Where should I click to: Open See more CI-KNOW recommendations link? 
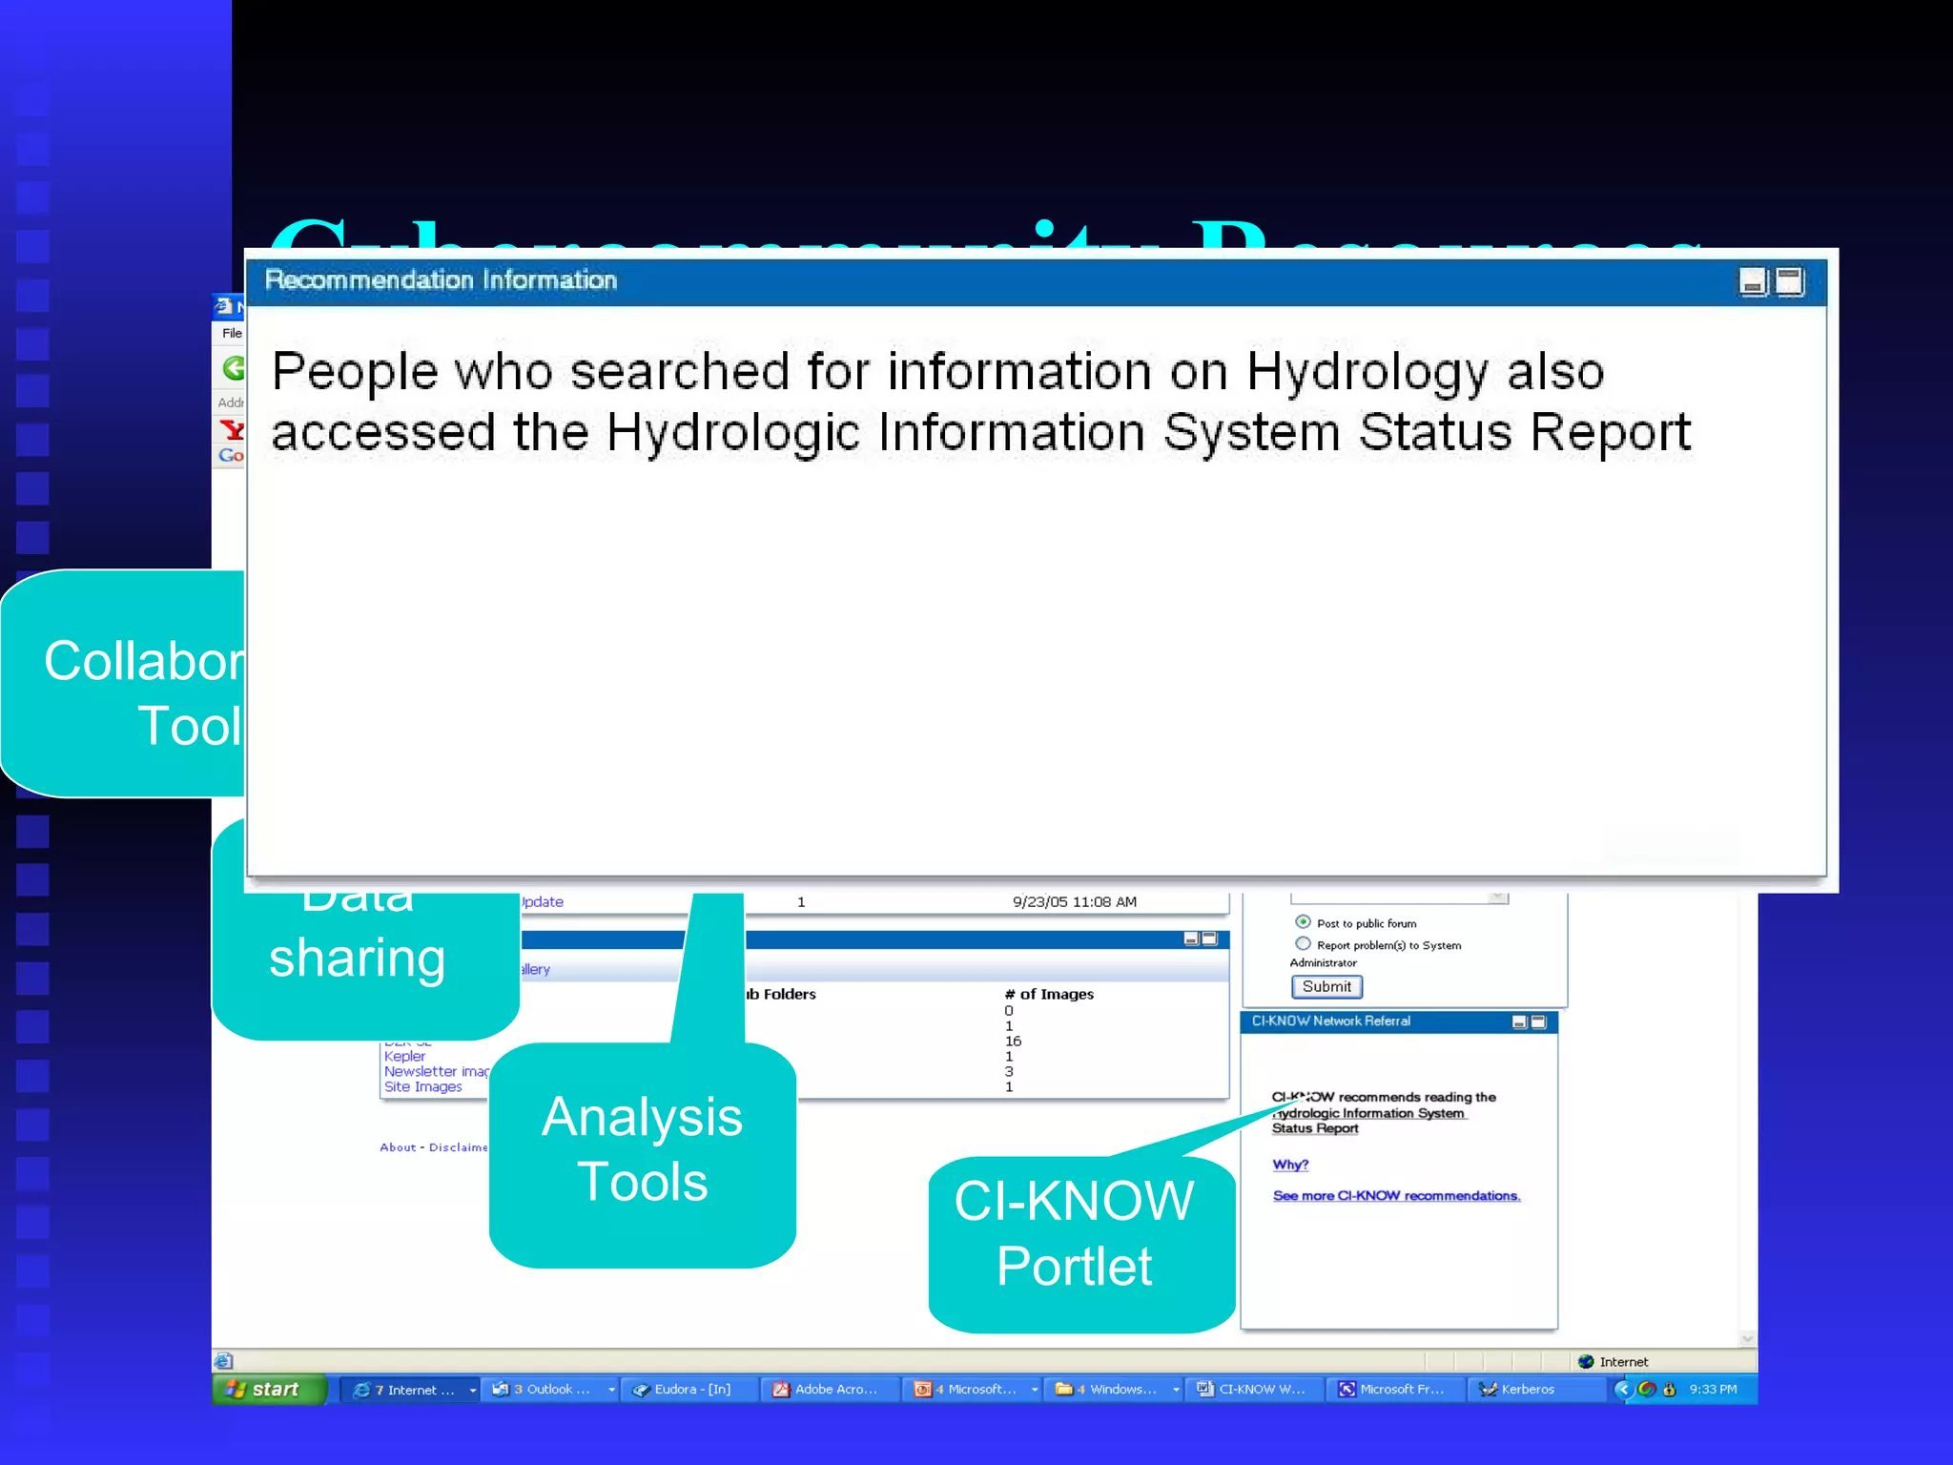click(x=1397, y=1196)
